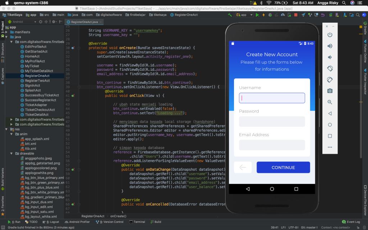Take an emulator screenshot with the camera icon
Viewport: 368px width, 230px height.
[x=330, y=91]
